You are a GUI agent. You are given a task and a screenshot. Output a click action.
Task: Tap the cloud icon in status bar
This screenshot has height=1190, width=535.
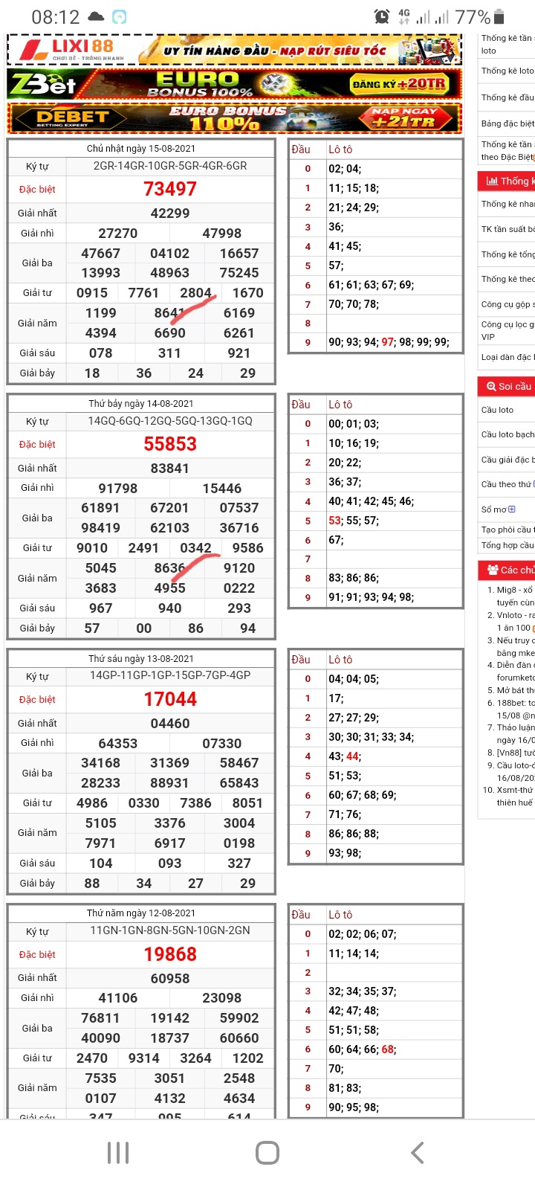pos(96,16)
